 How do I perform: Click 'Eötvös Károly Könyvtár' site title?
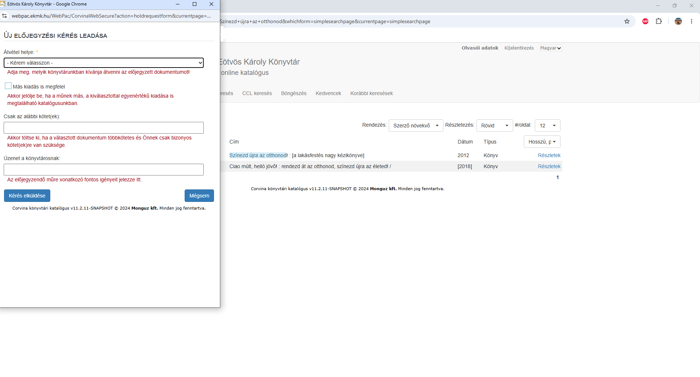coord(260,62)
